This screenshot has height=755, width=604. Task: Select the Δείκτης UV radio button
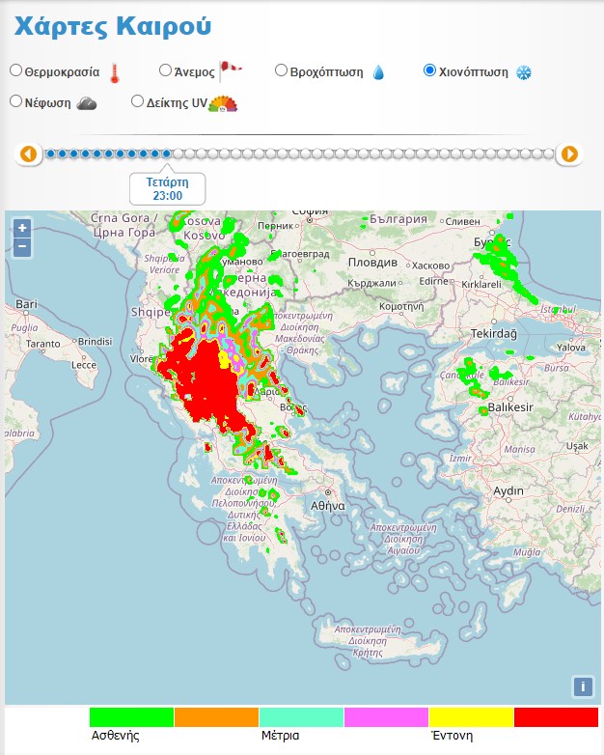(137, 101)
